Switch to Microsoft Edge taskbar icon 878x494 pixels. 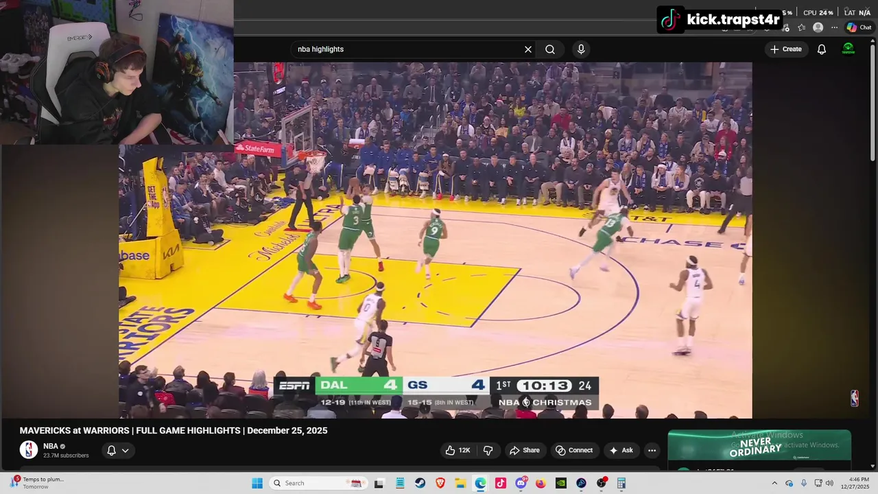click(480, 483)
